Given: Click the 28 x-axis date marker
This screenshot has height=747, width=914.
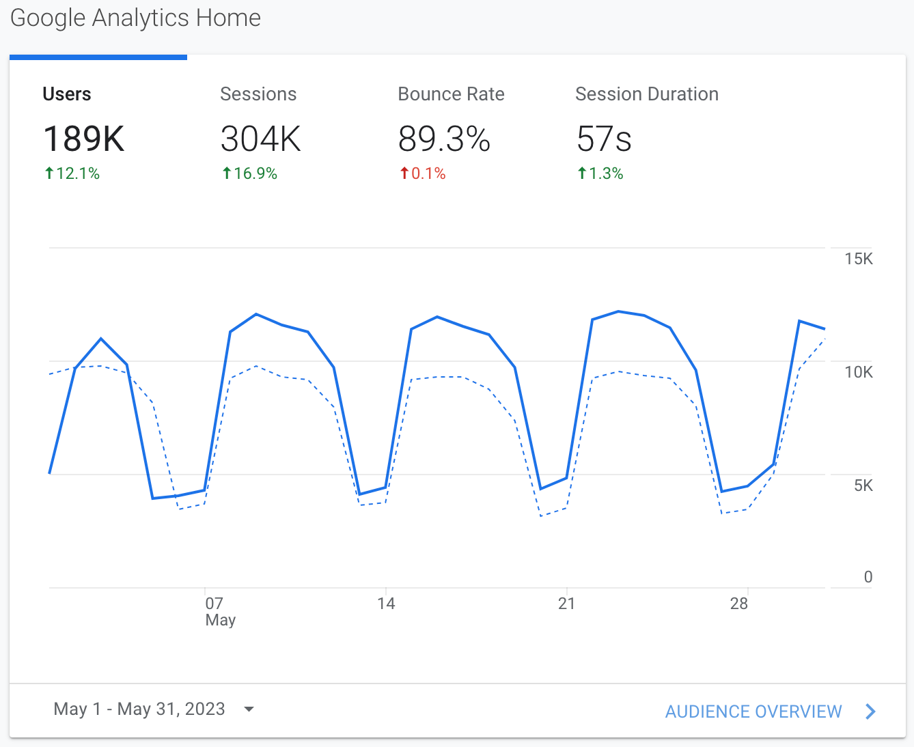Looking at the screenshot, I should 738,604.
